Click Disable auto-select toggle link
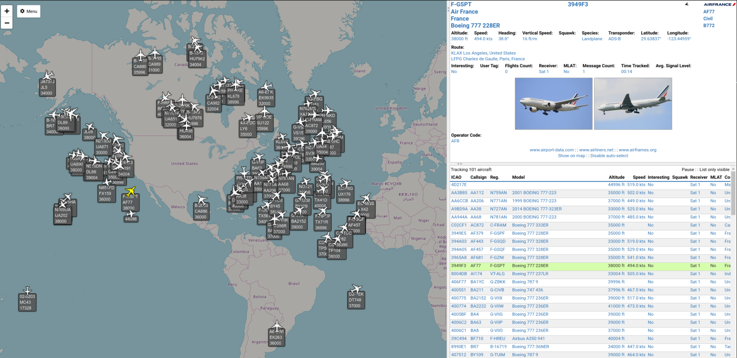The image size is (737, 358). point(609,156)
